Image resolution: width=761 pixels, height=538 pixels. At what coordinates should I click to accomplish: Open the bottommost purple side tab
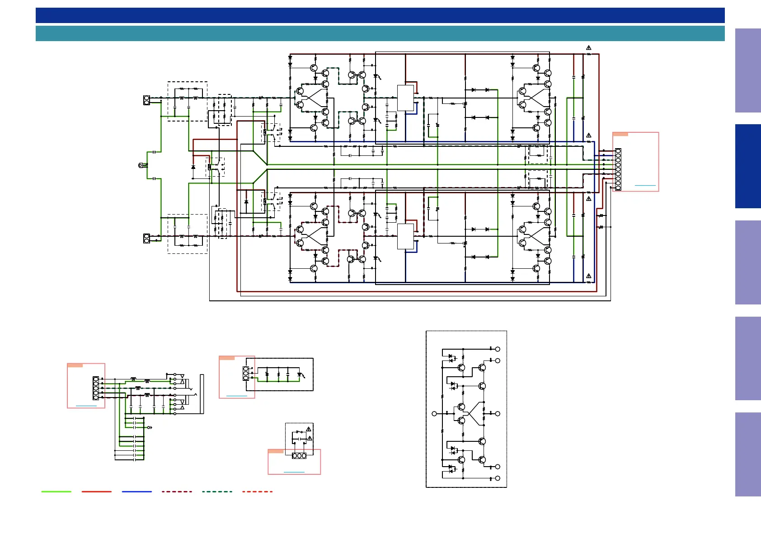[x=748, y=454]
